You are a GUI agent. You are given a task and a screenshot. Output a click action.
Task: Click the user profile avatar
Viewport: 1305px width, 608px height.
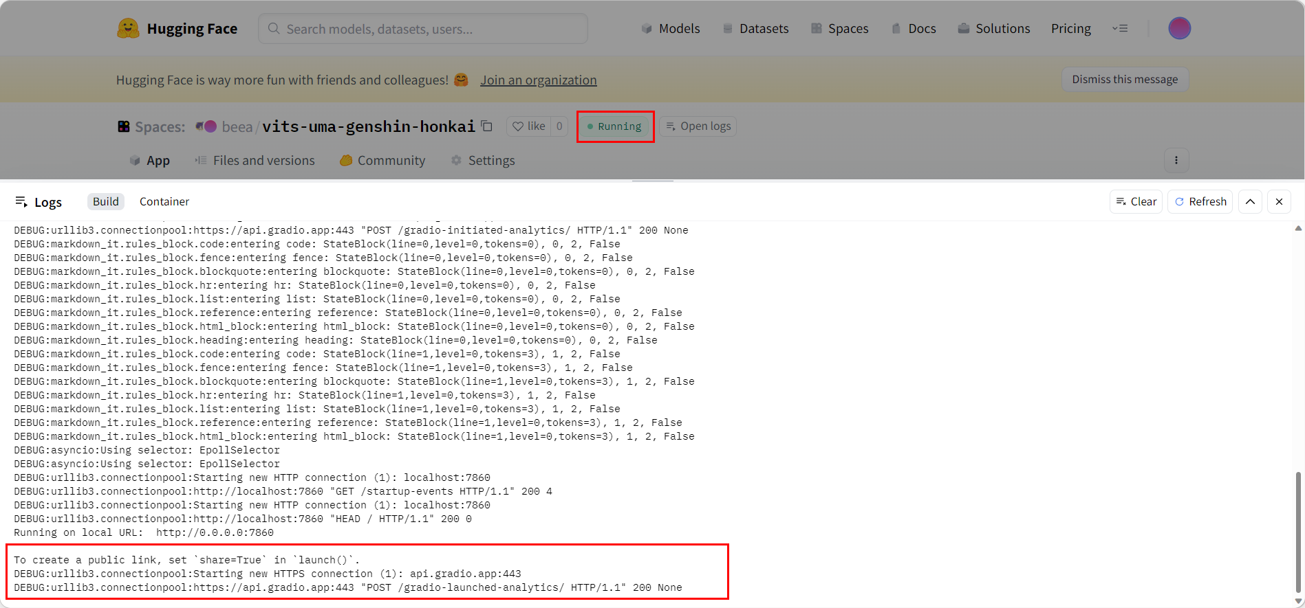1179,28
